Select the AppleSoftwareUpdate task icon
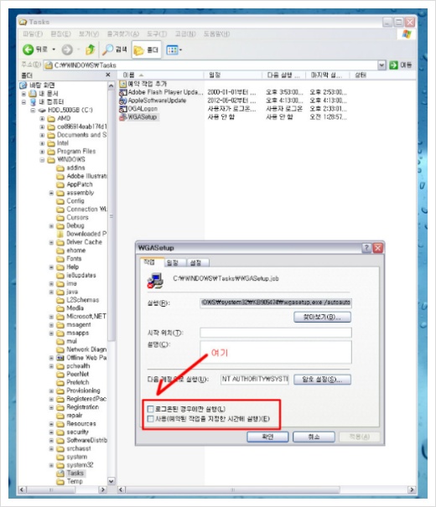The image size is (436, 507). coord(122,101)
